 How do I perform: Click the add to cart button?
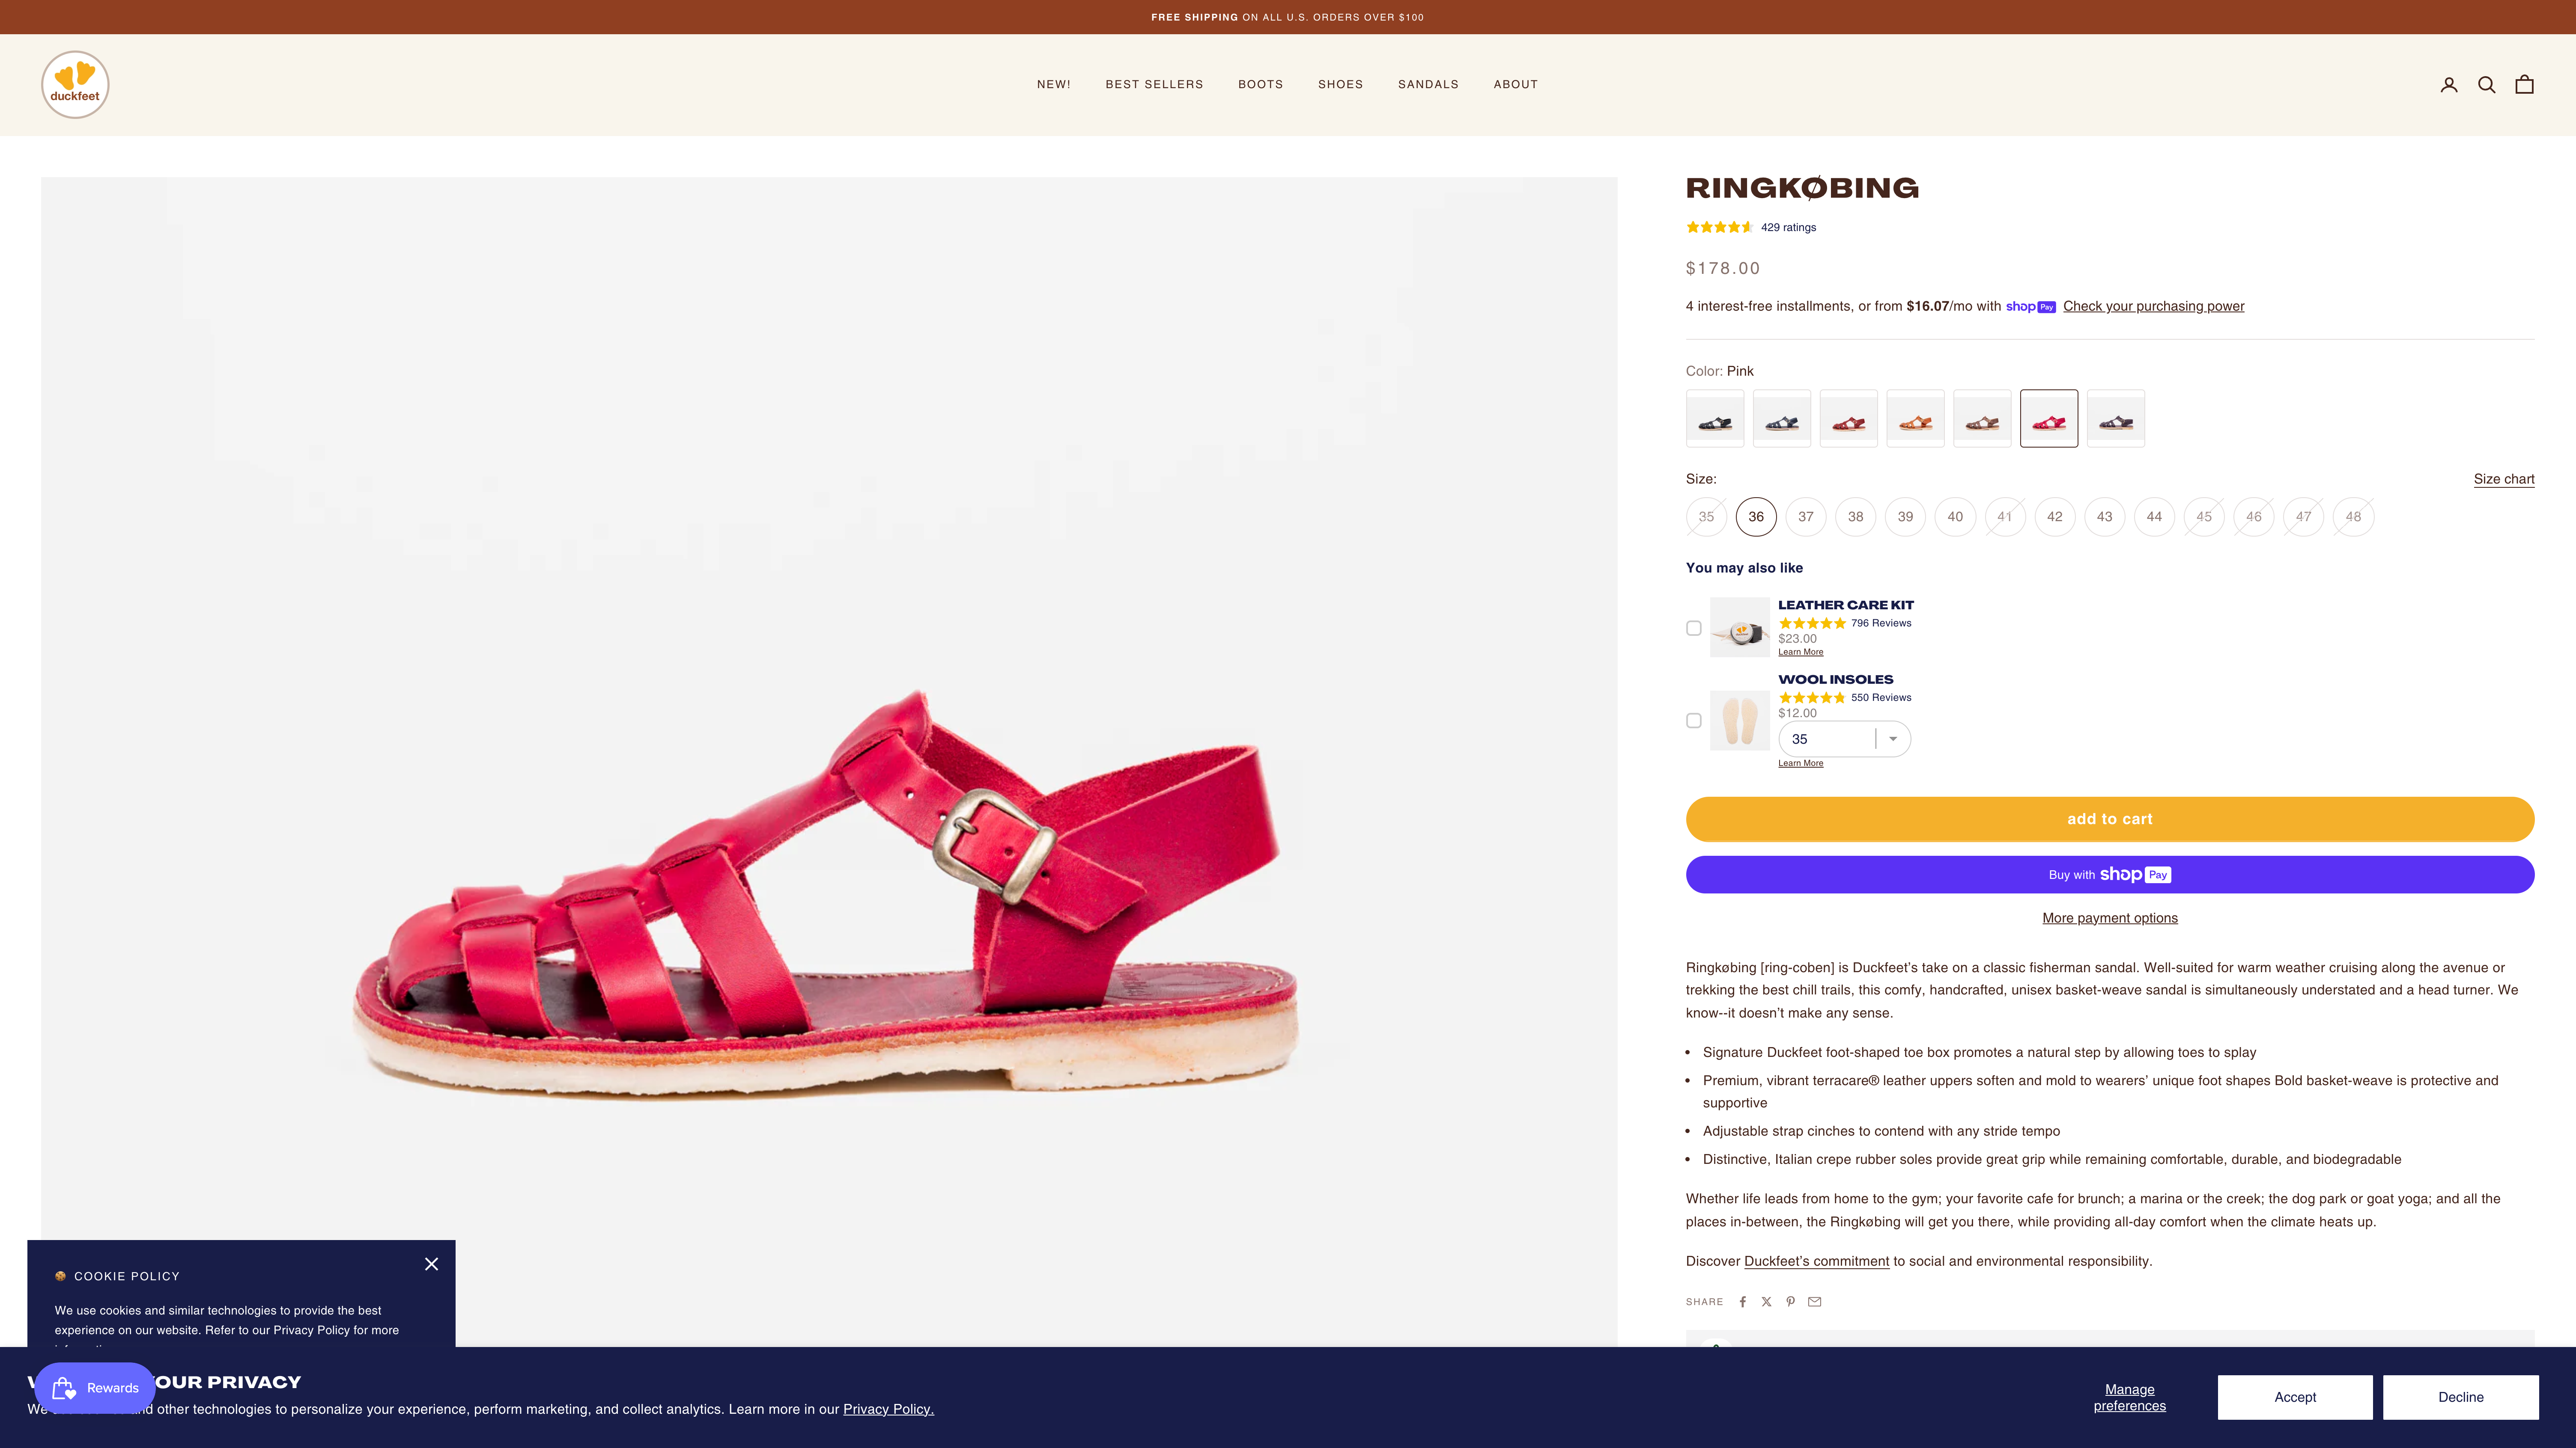tap(2110, 819)
